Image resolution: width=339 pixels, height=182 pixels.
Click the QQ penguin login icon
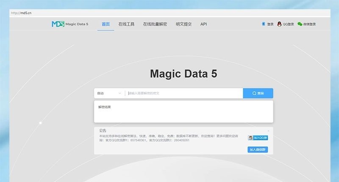tap(279, 24)
